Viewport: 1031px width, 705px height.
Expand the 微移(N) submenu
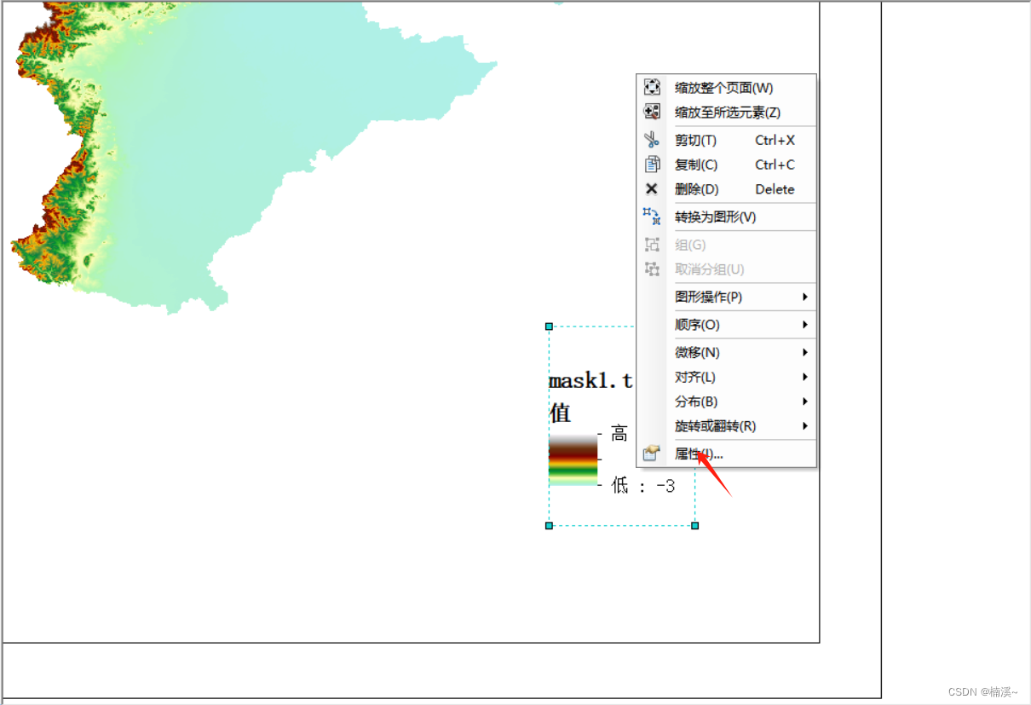coord(726,352)
